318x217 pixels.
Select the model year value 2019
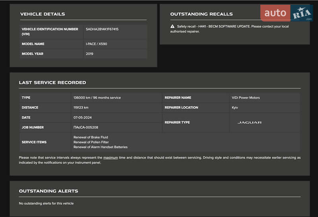pos(89,54)
